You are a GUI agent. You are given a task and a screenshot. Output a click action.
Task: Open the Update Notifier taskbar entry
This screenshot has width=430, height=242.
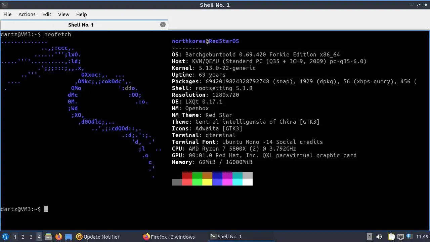98,237
